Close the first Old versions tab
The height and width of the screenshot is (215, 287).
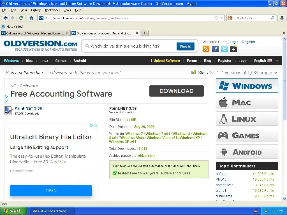(x=67, y=33)
